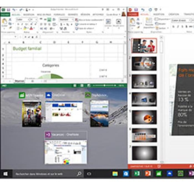Toggle Underline in PowerPoint's font group

pyautogui.click(x=182, y=27)
